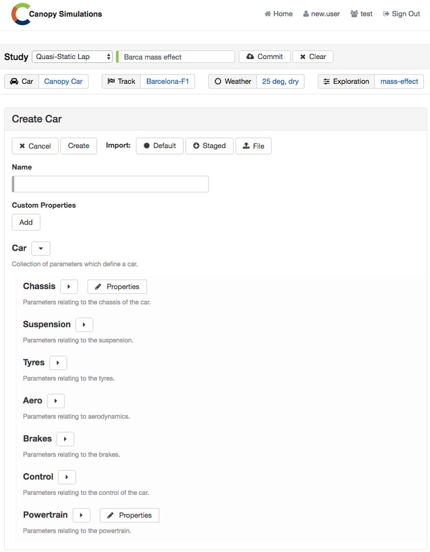Click 'Parameters relating to aerodynamics.' text
Screen dimensions: 430x552
[x=76, y=416]
